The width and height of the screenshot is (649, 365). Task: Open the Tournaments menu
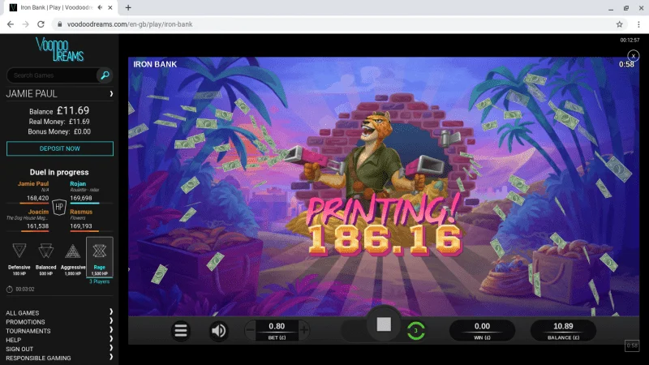point(28,331)
